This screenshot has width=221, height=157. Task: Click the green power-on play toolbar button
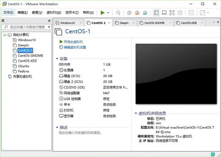(x=103, y=13)
